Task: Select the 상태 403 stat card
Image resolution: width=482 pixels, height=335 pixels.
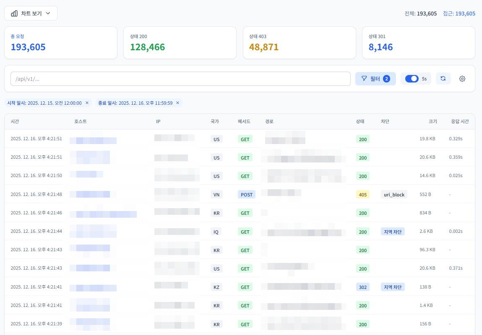Action: click(299, 42)
